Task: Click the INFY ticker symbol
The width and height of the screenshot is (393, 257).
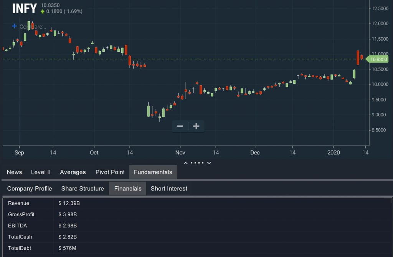Action: coord(25,8)
